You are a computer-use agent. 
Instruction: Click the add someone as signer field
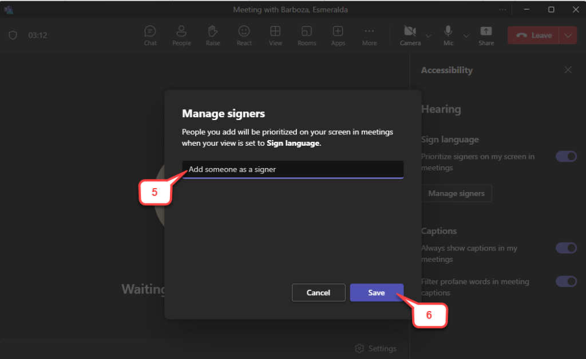coord(292,169)
